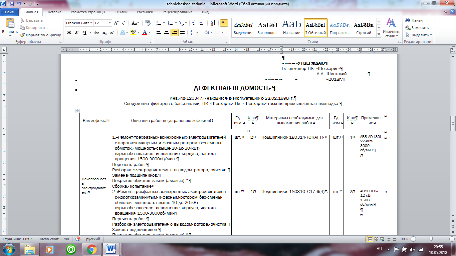Switch to the Разметка страницы tab
The width and height of the screenshot is (456, 256).
pyautogui.click(x=88, y=12)
